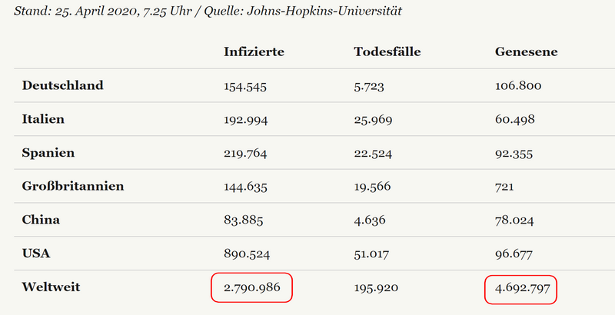Click the circled worldwide infected value 2.790.986
615x315 pixels.
[x=252, y=287]
